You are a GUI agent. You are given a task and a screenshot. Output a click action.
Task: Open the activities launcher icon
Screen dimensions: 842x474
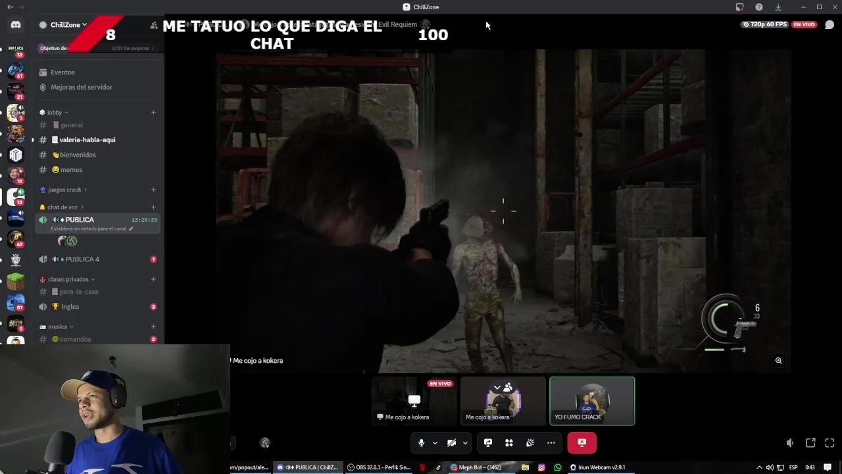point(509,443)
